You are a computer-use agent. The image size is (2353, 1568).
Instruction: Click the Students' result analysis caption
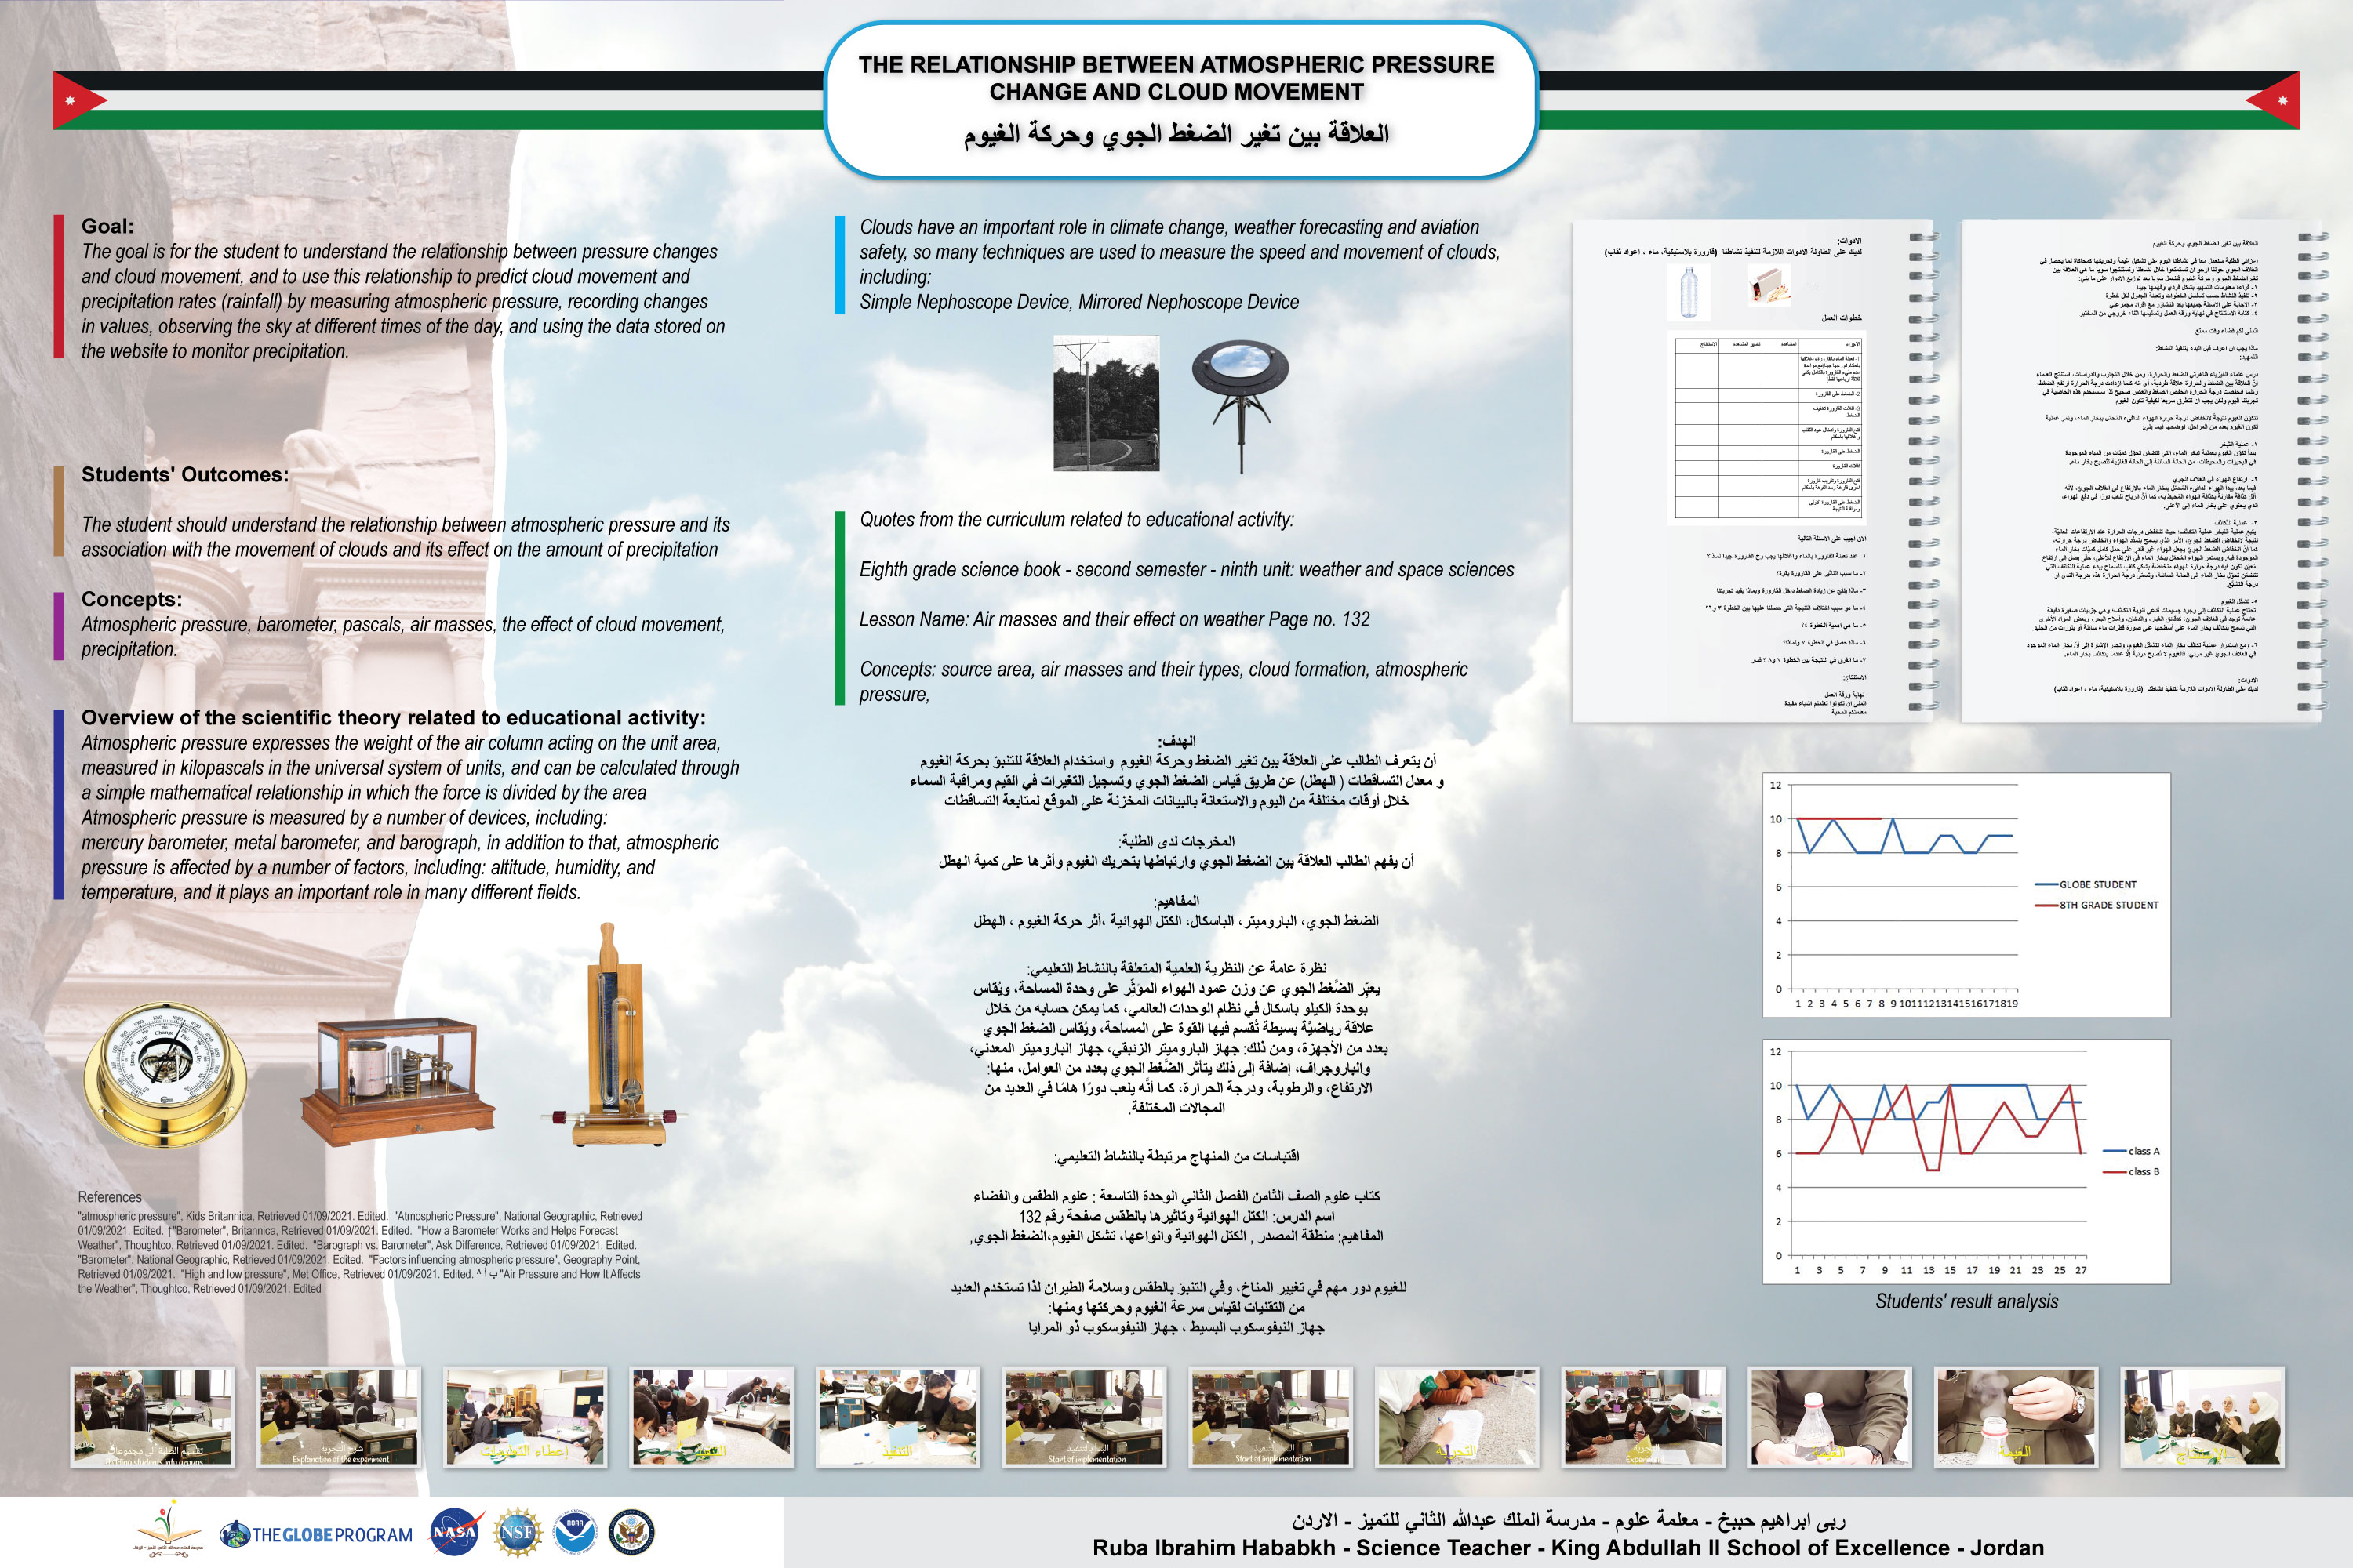[x=1966, y=1301]
